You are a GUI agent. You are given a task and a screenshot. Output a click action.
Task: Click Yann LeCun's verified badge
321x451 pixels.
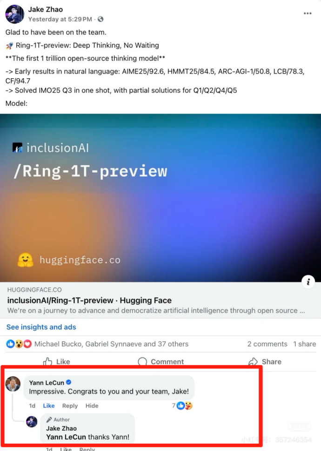point(69,382)
